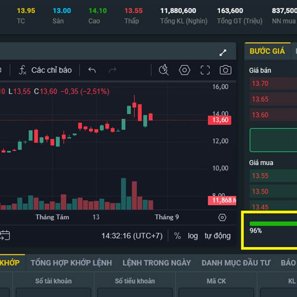Image resolution: width=297 pixels, height=297 pixels.
Task: Toggle log scale on the chart
Action: click(193, 236)
